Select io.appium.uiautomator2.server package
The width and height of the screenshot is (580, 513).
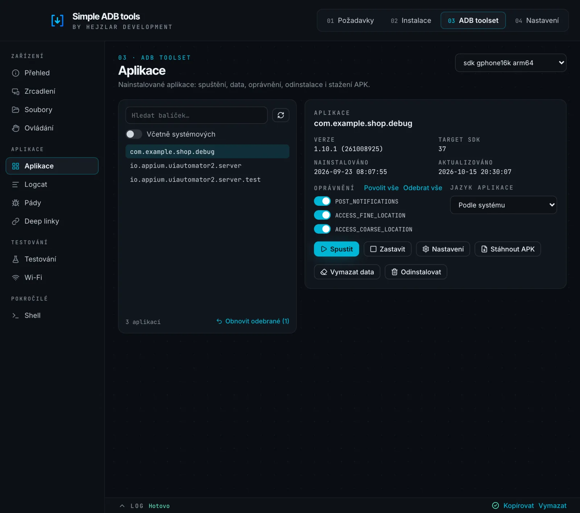[207, 166]
